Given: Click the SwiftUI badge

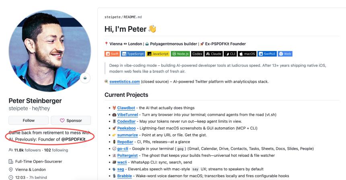Looking at the screenshot, I should coord(267,54).
